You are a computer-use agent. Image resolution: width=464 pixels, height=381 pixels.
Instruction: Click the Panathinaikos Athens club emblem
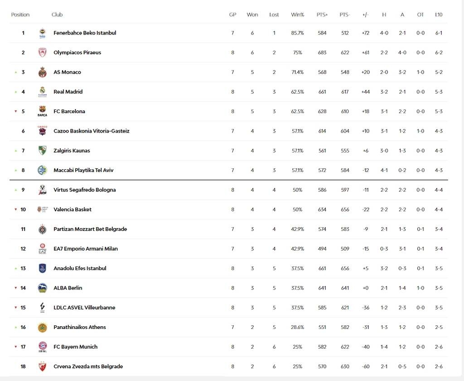(x=42, y=327)
